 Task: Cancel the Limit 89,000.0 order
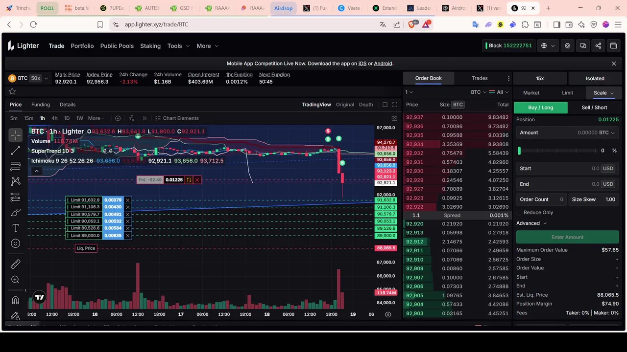tap(127, 236)
